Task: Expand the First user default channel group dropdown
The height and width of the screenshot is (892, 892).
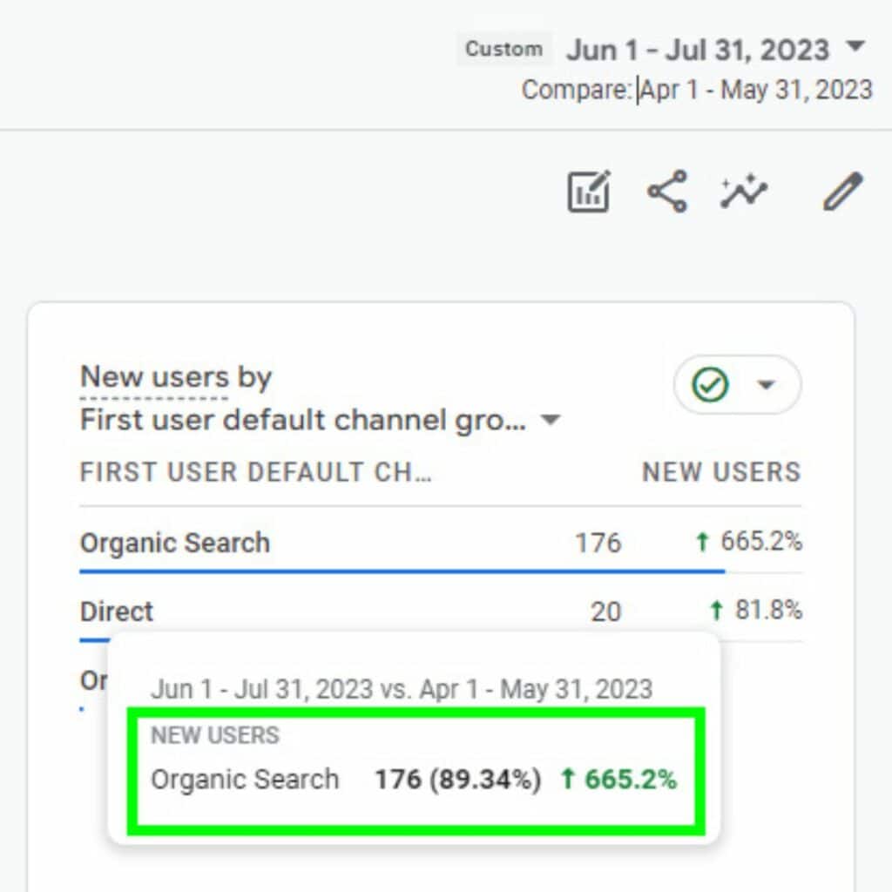Action: [x=550, y=421]
